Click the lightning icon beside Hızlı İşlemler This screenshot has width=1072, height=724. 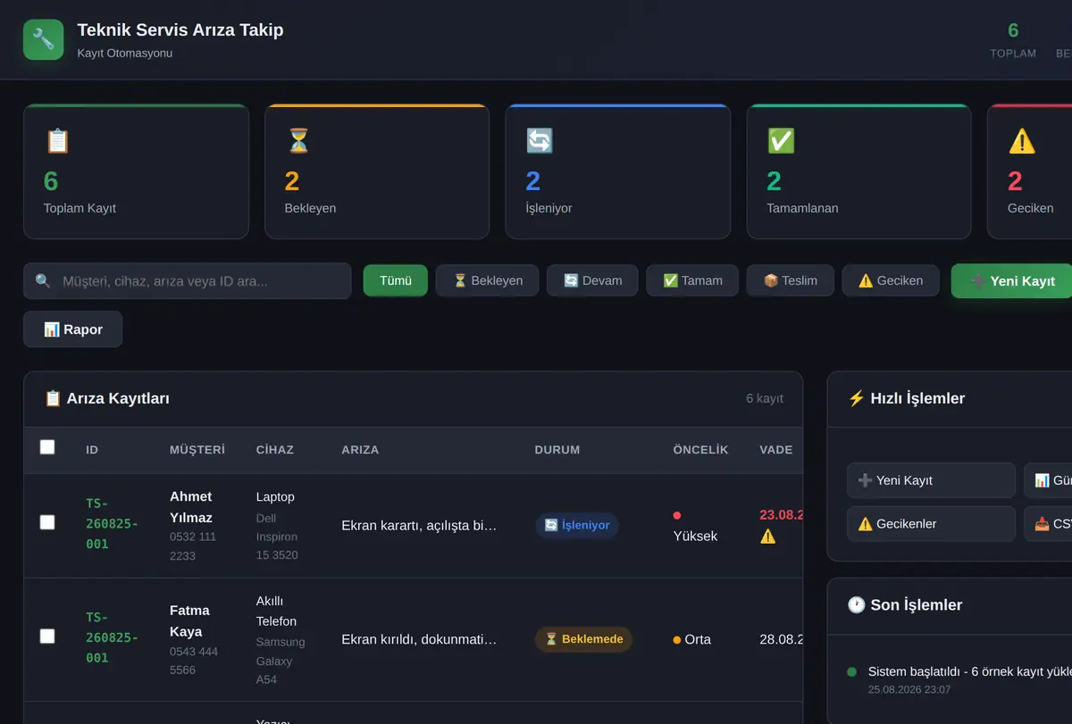click(856, 398)
